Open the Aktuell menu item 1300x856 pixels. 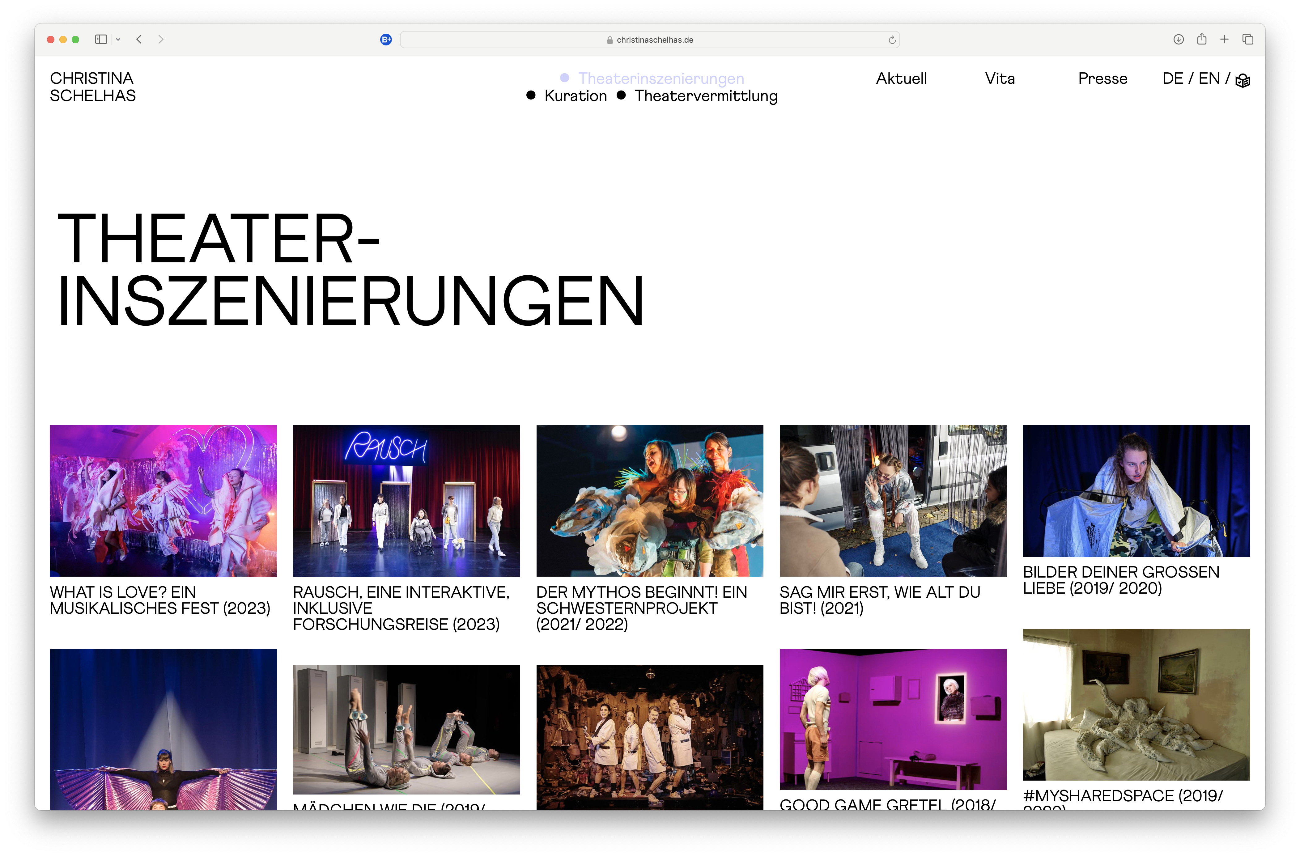901,79
